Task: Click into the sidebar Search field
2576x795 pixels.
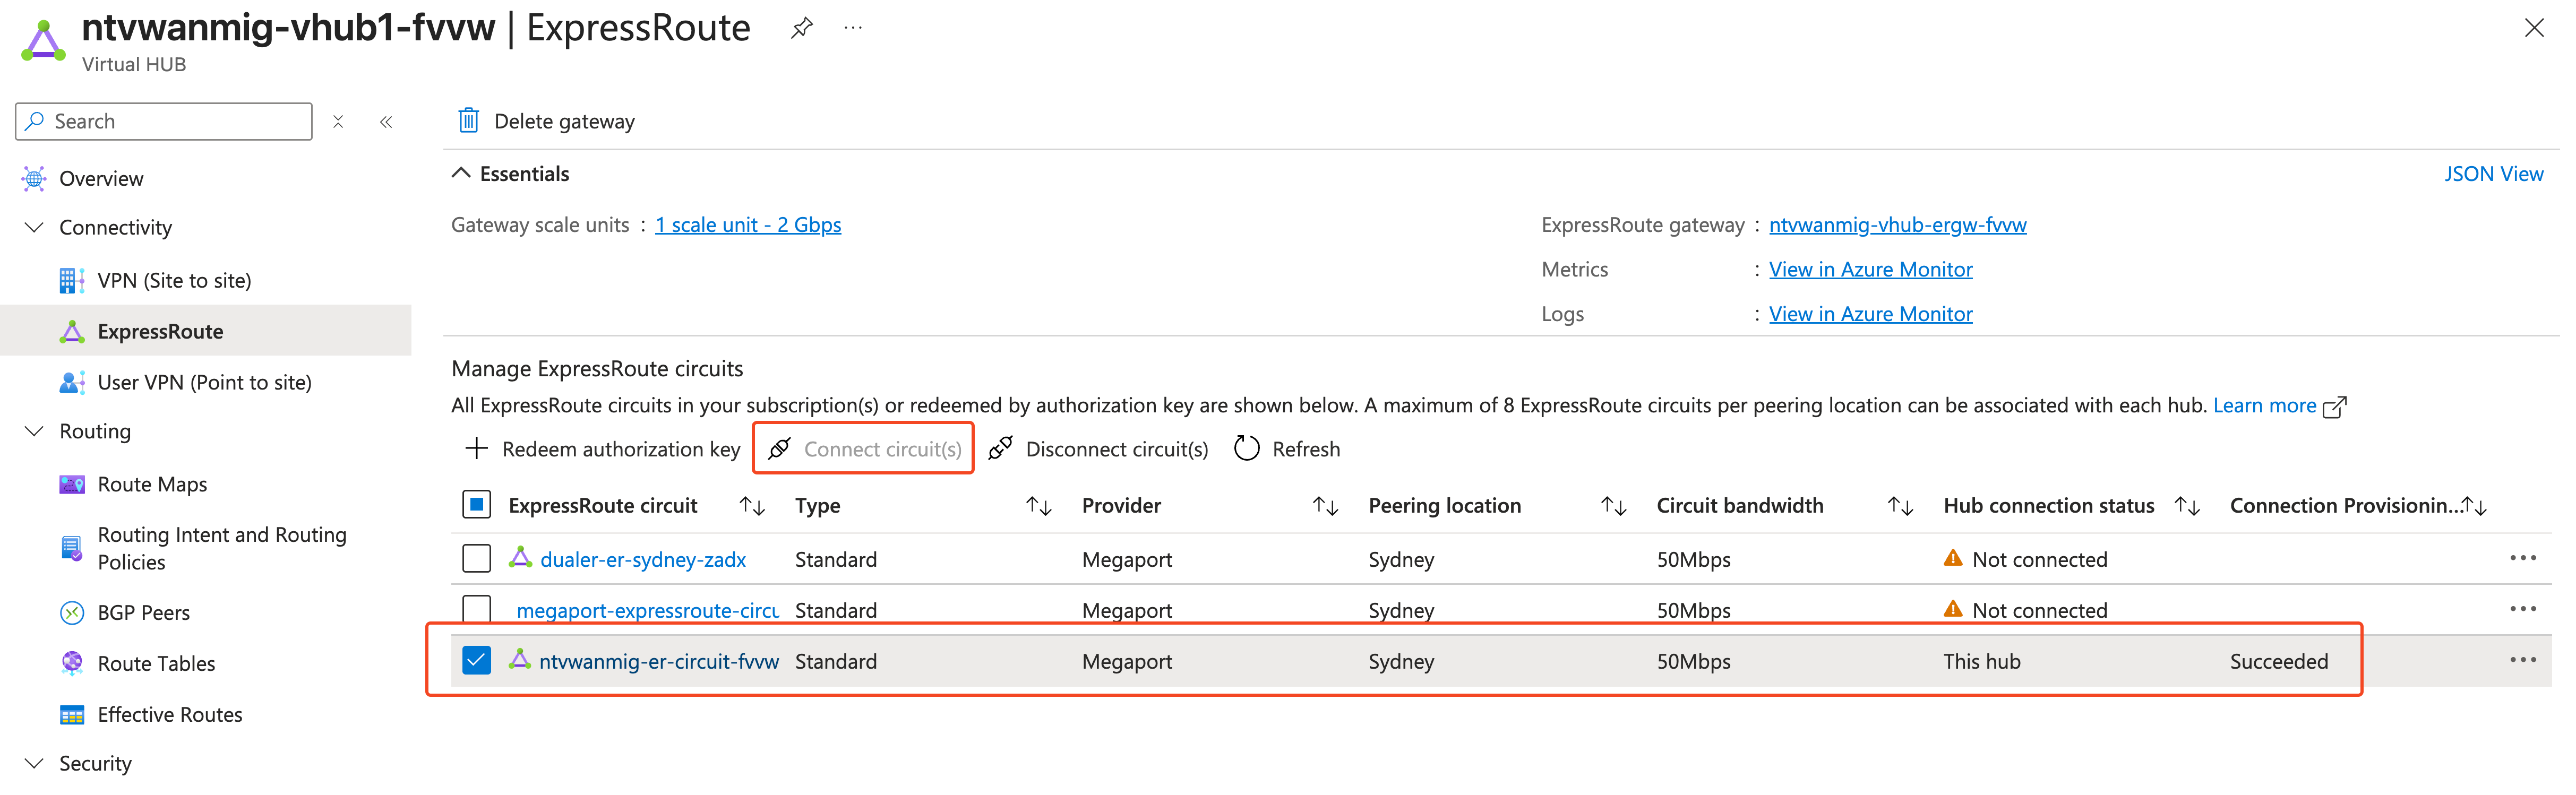Action: click(164, 121)
